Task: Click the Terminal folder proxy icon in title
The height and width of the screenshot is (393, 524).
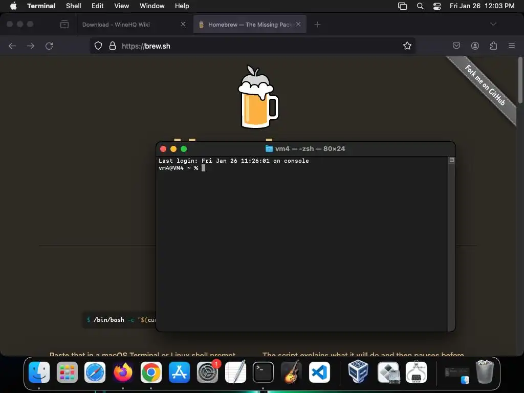Action: tap(269, 149)
